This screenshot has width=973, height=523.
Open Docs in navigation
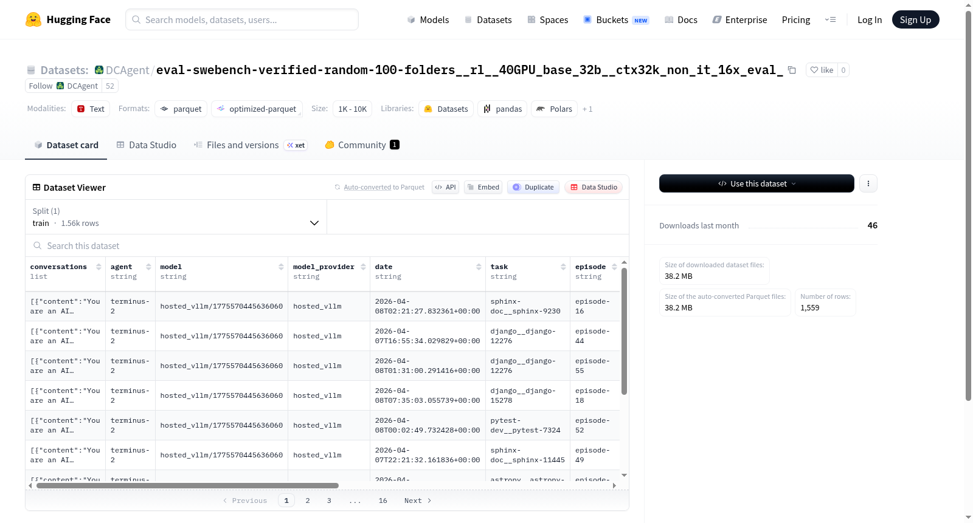point(681,19)
